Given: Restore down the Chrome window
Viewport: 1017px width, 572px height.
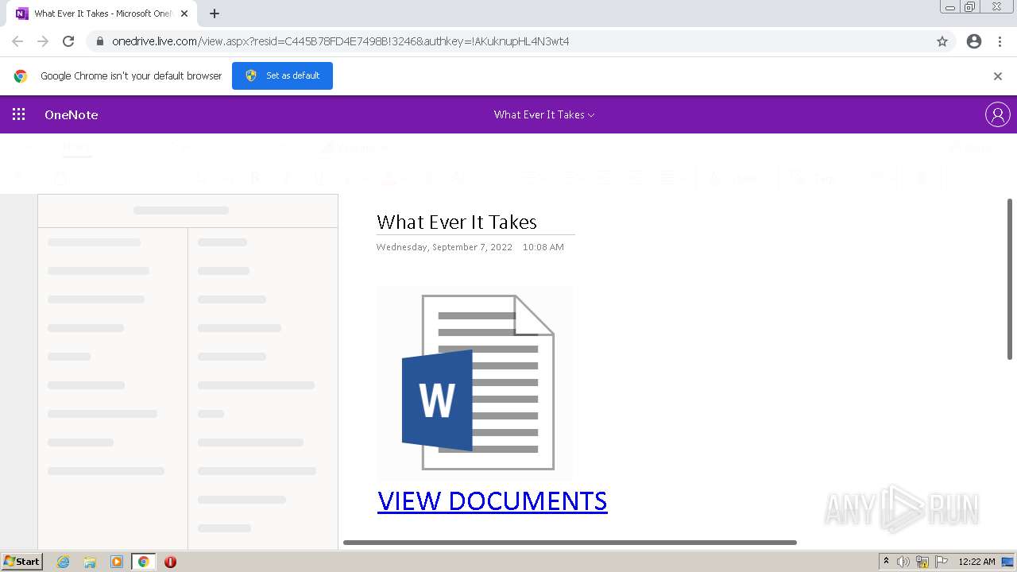Looking at the screenshot, I should [970, 7].
